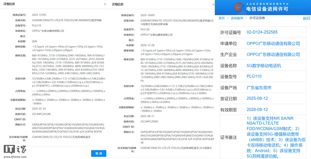
Task: Select certificate number 2025-15395
Action: [x=39, y=15]
